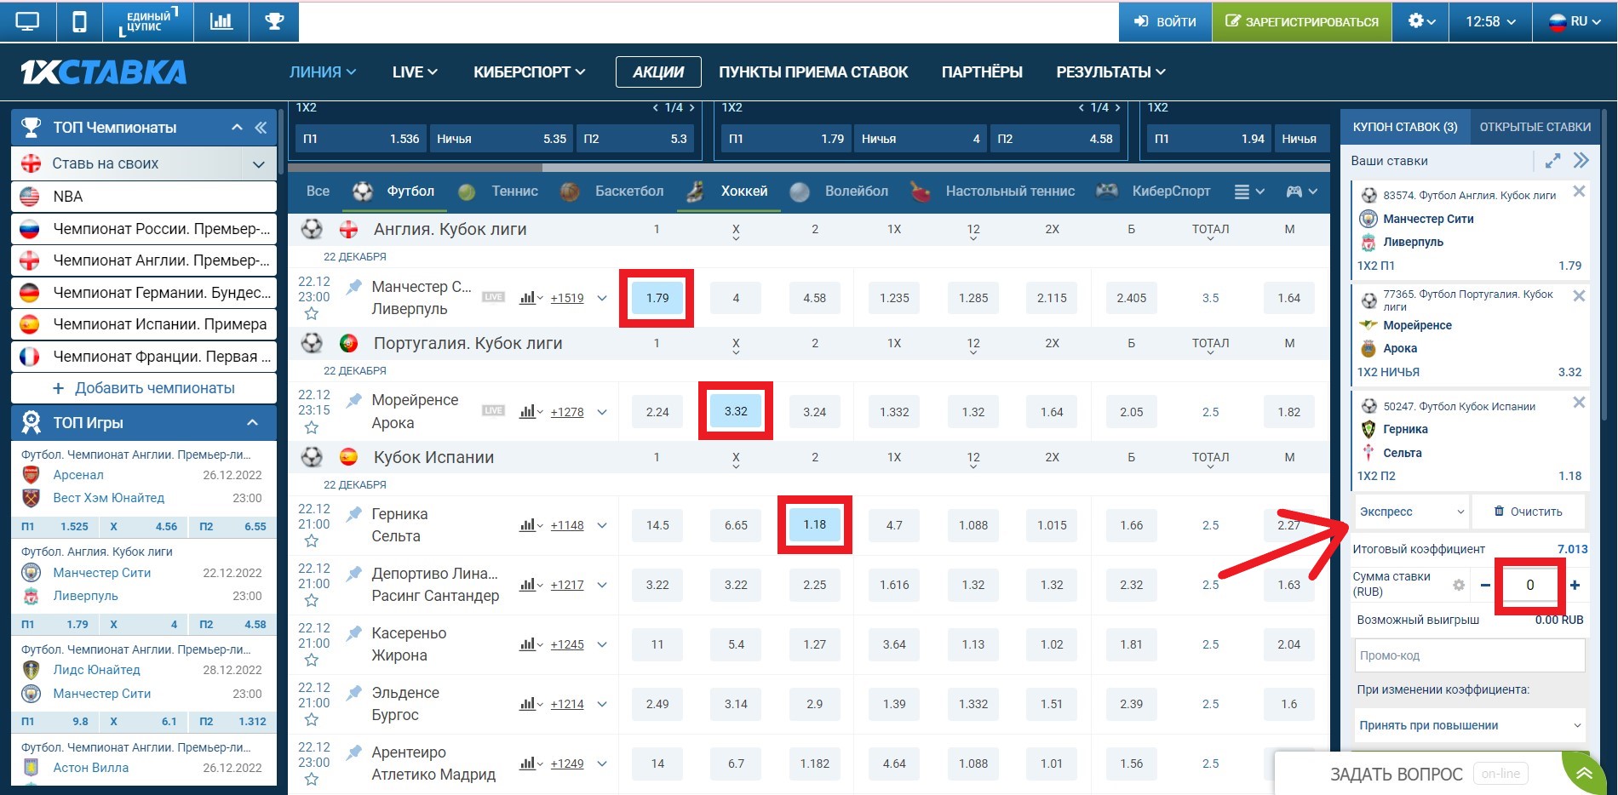Switch to Открытые ставки tab
1618x795 pixels.
[1535, 127]
